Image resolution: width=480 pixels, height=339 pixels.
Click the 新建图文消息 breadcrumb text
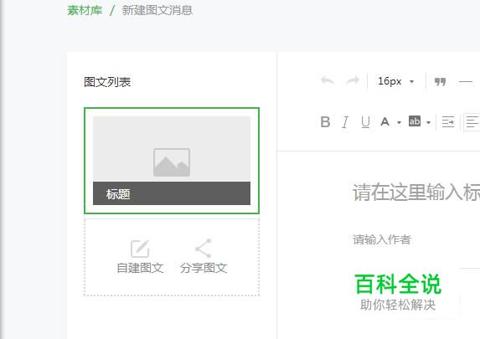click(x=157, y=10)
